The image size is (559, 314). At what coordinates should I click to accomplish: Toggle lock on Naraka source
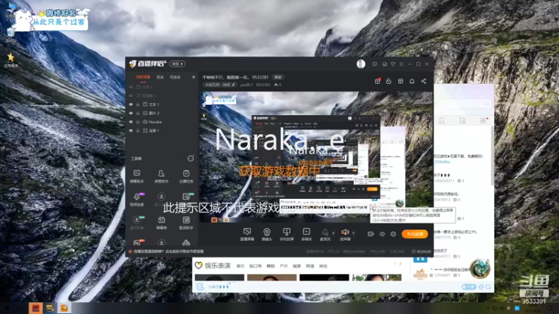point(138,122)
